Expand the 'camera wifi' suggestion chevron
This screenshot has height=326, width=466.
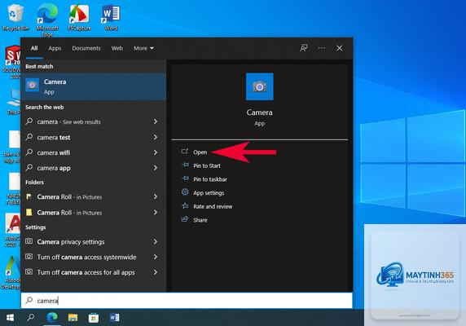(x=156, y=152)
